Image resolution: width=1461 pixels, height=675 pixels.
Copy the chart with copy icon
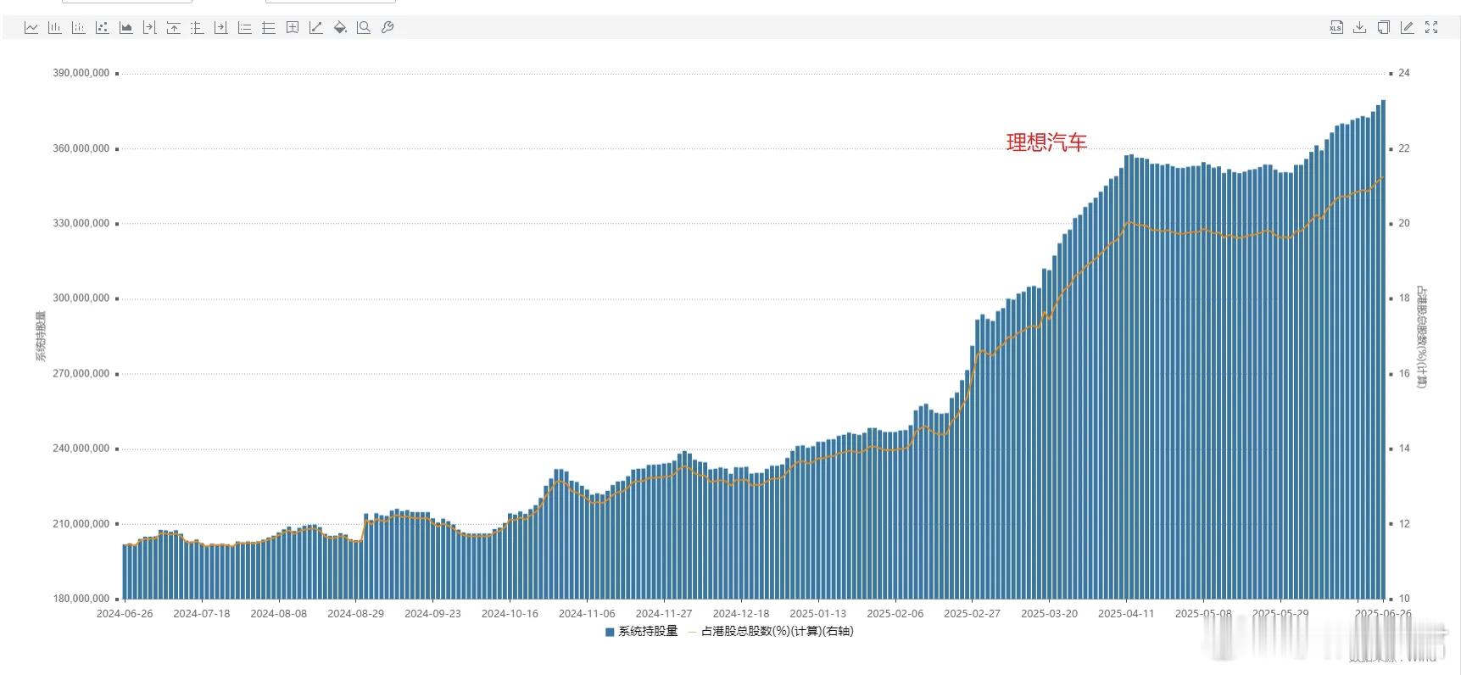point(1384,28)
